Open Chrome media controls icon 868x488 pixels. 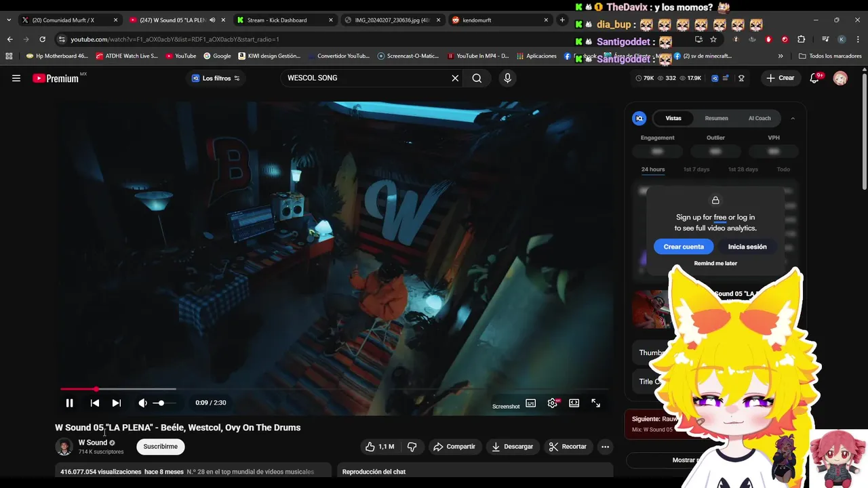tap(825, 39)
